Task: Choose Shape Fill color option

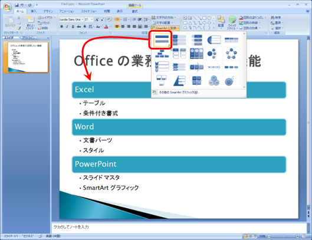Action: [252, 18]
